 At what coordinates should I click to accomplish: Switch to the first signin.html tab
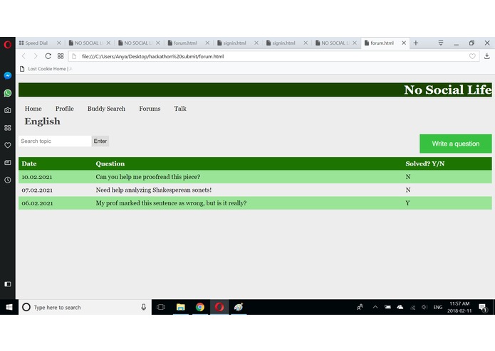(x=234, y=43)
